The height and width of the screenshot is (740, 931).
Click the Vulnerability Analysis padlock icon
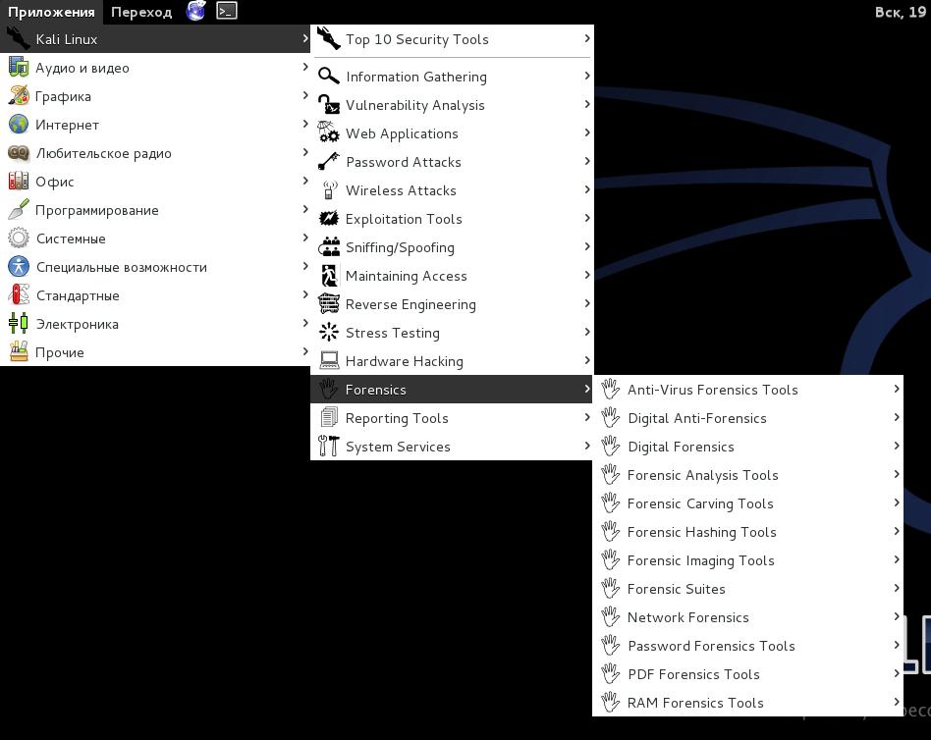click(328, 104)
